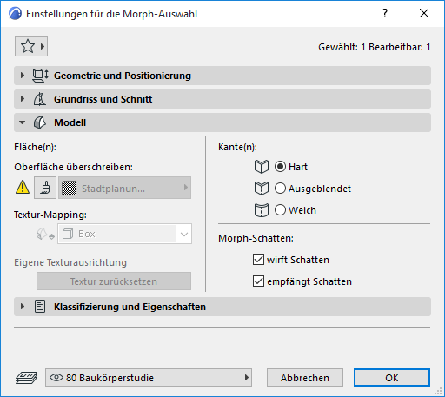Click the Textur-Mapping label

[50, 215]
